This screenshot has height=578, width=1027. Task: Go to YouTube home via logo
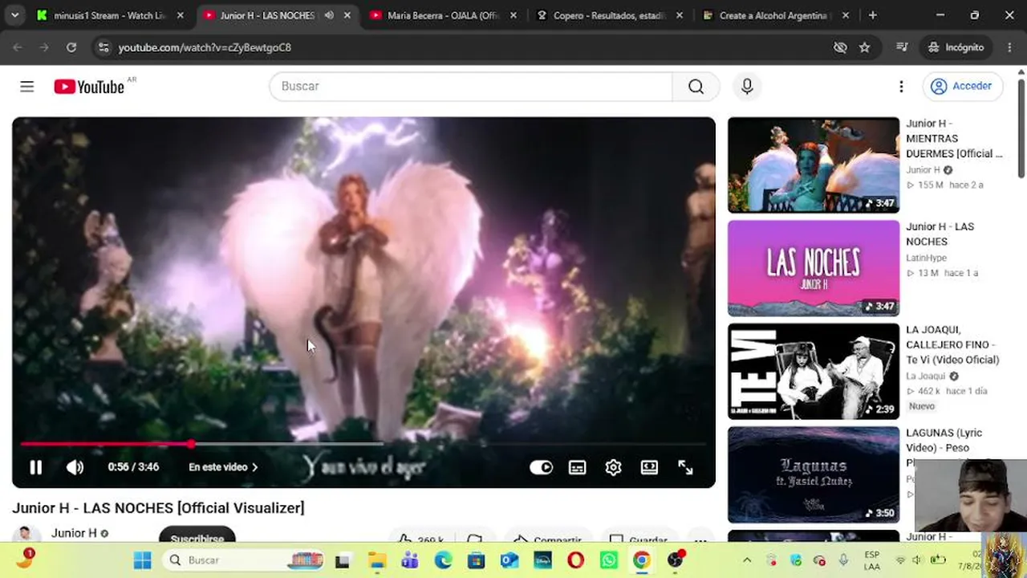pyautogui.click(x=89, y=87)
